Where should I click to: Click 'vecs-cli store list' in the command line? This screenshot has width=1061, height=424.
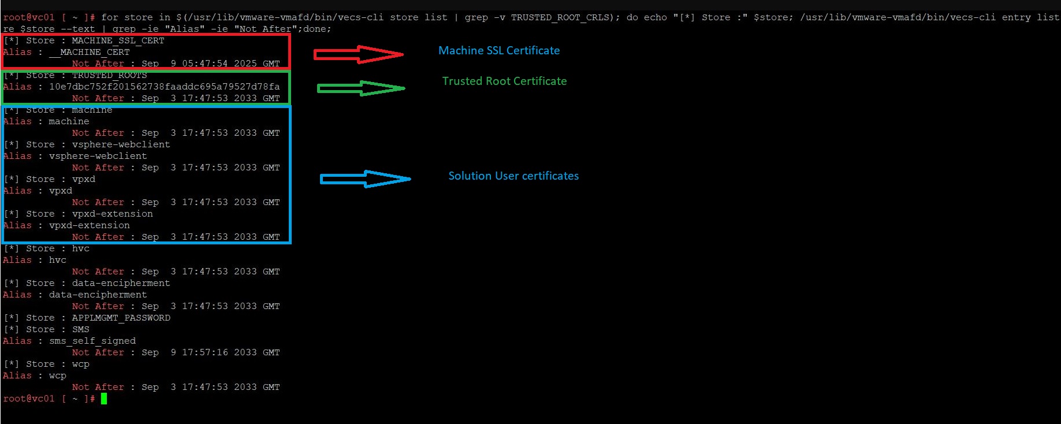click(x=393, y=17)
